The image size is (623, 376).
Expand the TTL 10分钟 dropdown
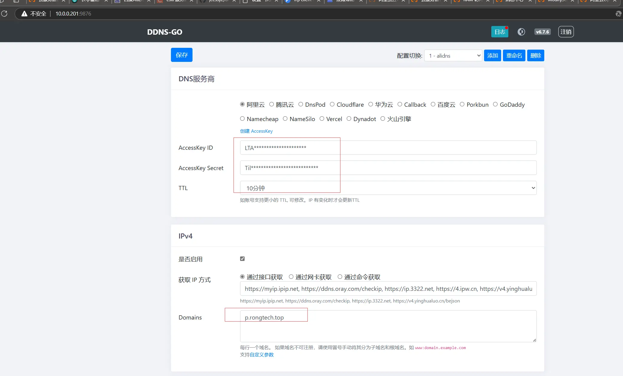(388, 188)
